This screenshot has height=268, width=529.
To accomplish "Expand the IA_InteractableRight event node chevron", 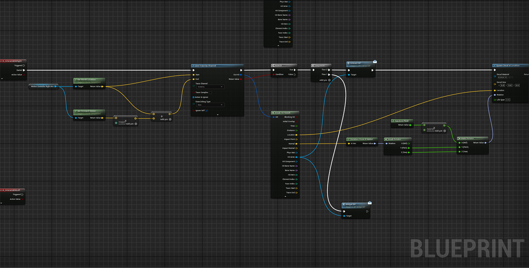I will [x=1, y=78].
